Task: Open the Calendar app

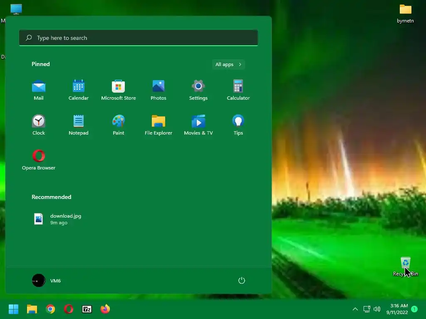Action: coord(79,90)
